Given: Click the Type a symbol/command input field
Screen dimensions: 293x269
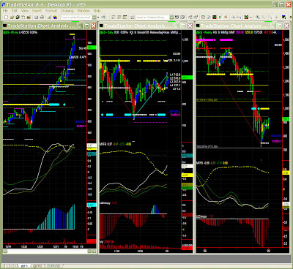Looking at the screenshot, I should [x=76, y=18].
